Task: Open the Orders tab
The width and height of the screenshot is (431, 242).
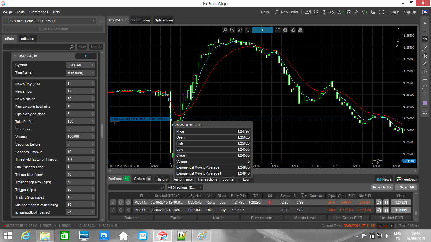Action: (x=142, y=179)
